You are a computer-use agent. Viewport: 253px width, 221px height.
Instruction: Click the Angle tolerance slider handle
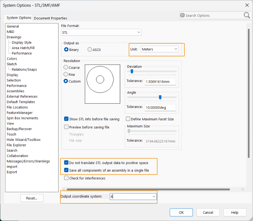click(x=160, y=97)
